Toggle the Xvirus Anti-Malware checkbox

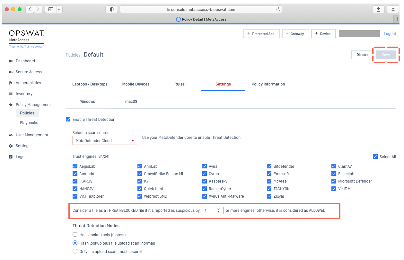click(x=204, y=196)
